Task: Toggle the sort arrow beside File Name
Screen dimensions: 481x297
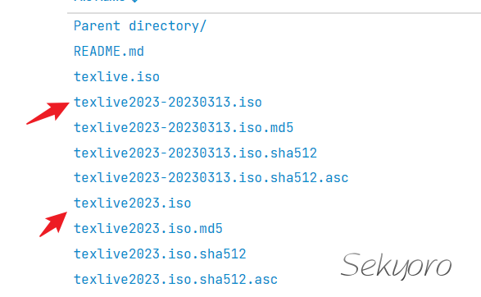Action: point(134,1)
